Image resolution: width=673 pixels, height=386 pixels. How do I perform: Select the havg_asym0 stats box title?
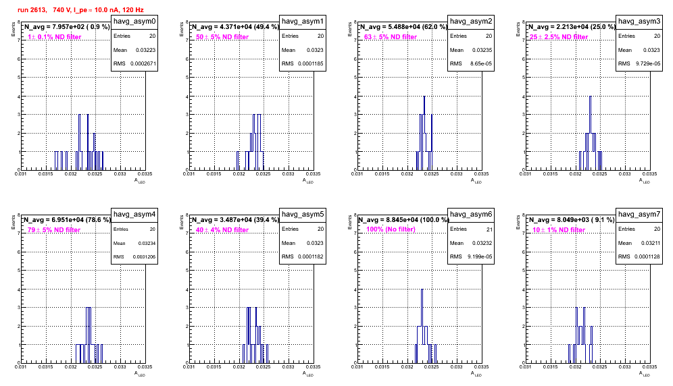click(134, 21)
